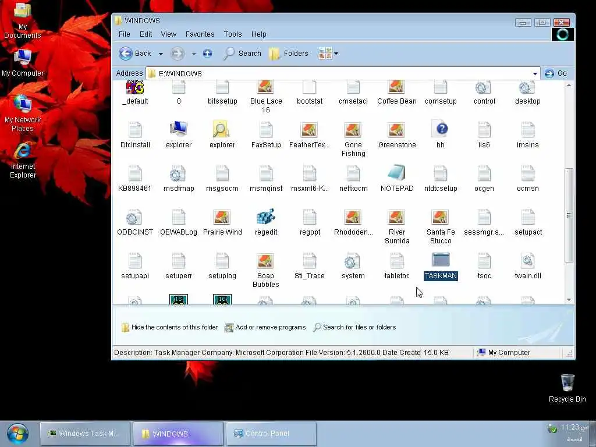
Task: Select the Blue Lace 16 bitmap
Action: pos(265,87)
